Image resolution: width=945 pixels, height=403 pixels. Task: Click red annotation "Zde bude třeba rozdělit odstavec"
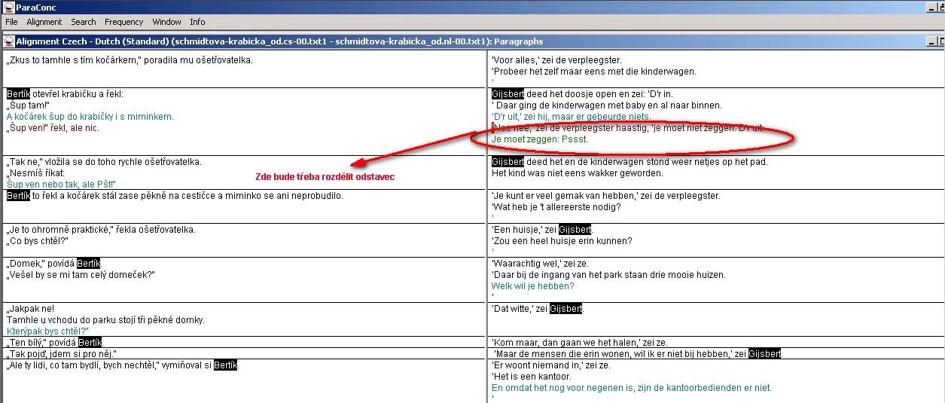tap(325, 177)
